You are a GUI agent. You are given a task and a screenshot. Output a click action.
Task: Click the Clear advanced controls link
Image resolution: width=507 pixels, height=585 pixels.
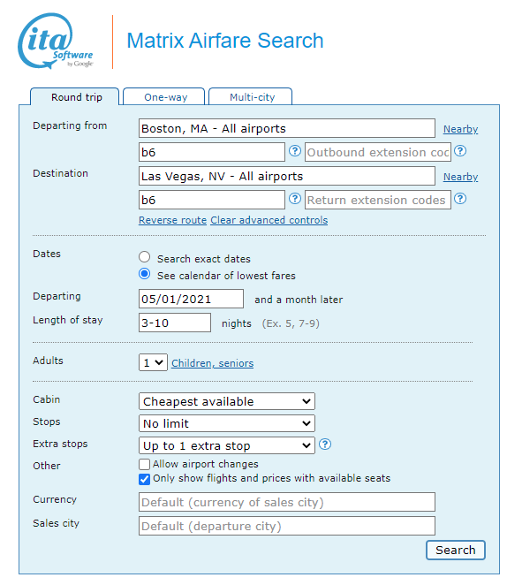pos(269,220)
